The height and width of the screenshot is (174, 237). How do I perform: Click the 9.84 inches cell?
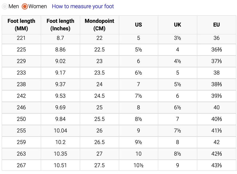pyautogui.click(x=60, y=119)
